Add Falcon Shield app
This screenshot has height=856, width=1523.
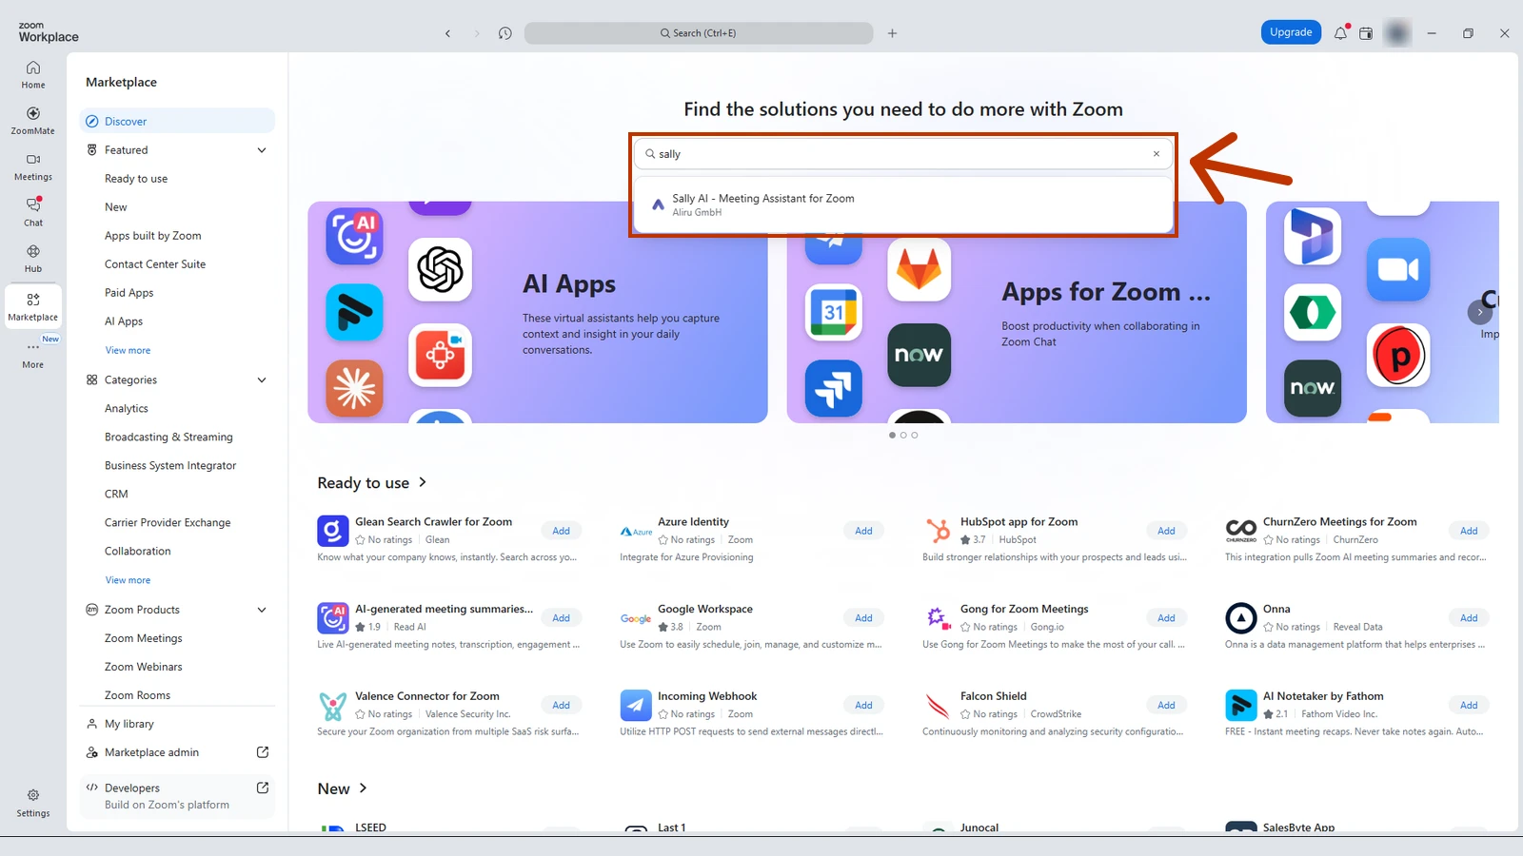(x=1166, y=706)
